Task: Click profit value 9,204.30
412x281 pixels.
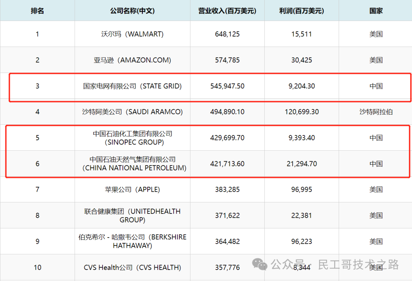Action: coord(301,86)
